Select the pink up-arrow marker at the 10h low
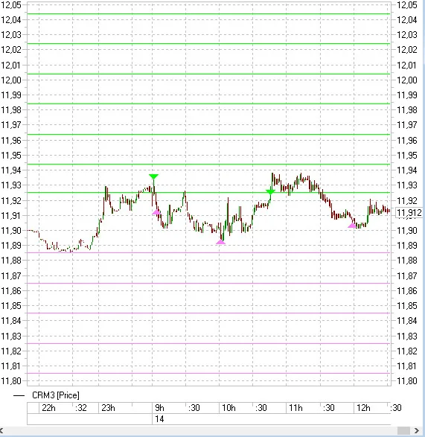Image resolution: width=425 pixels, height=437 pixels. 220,242
